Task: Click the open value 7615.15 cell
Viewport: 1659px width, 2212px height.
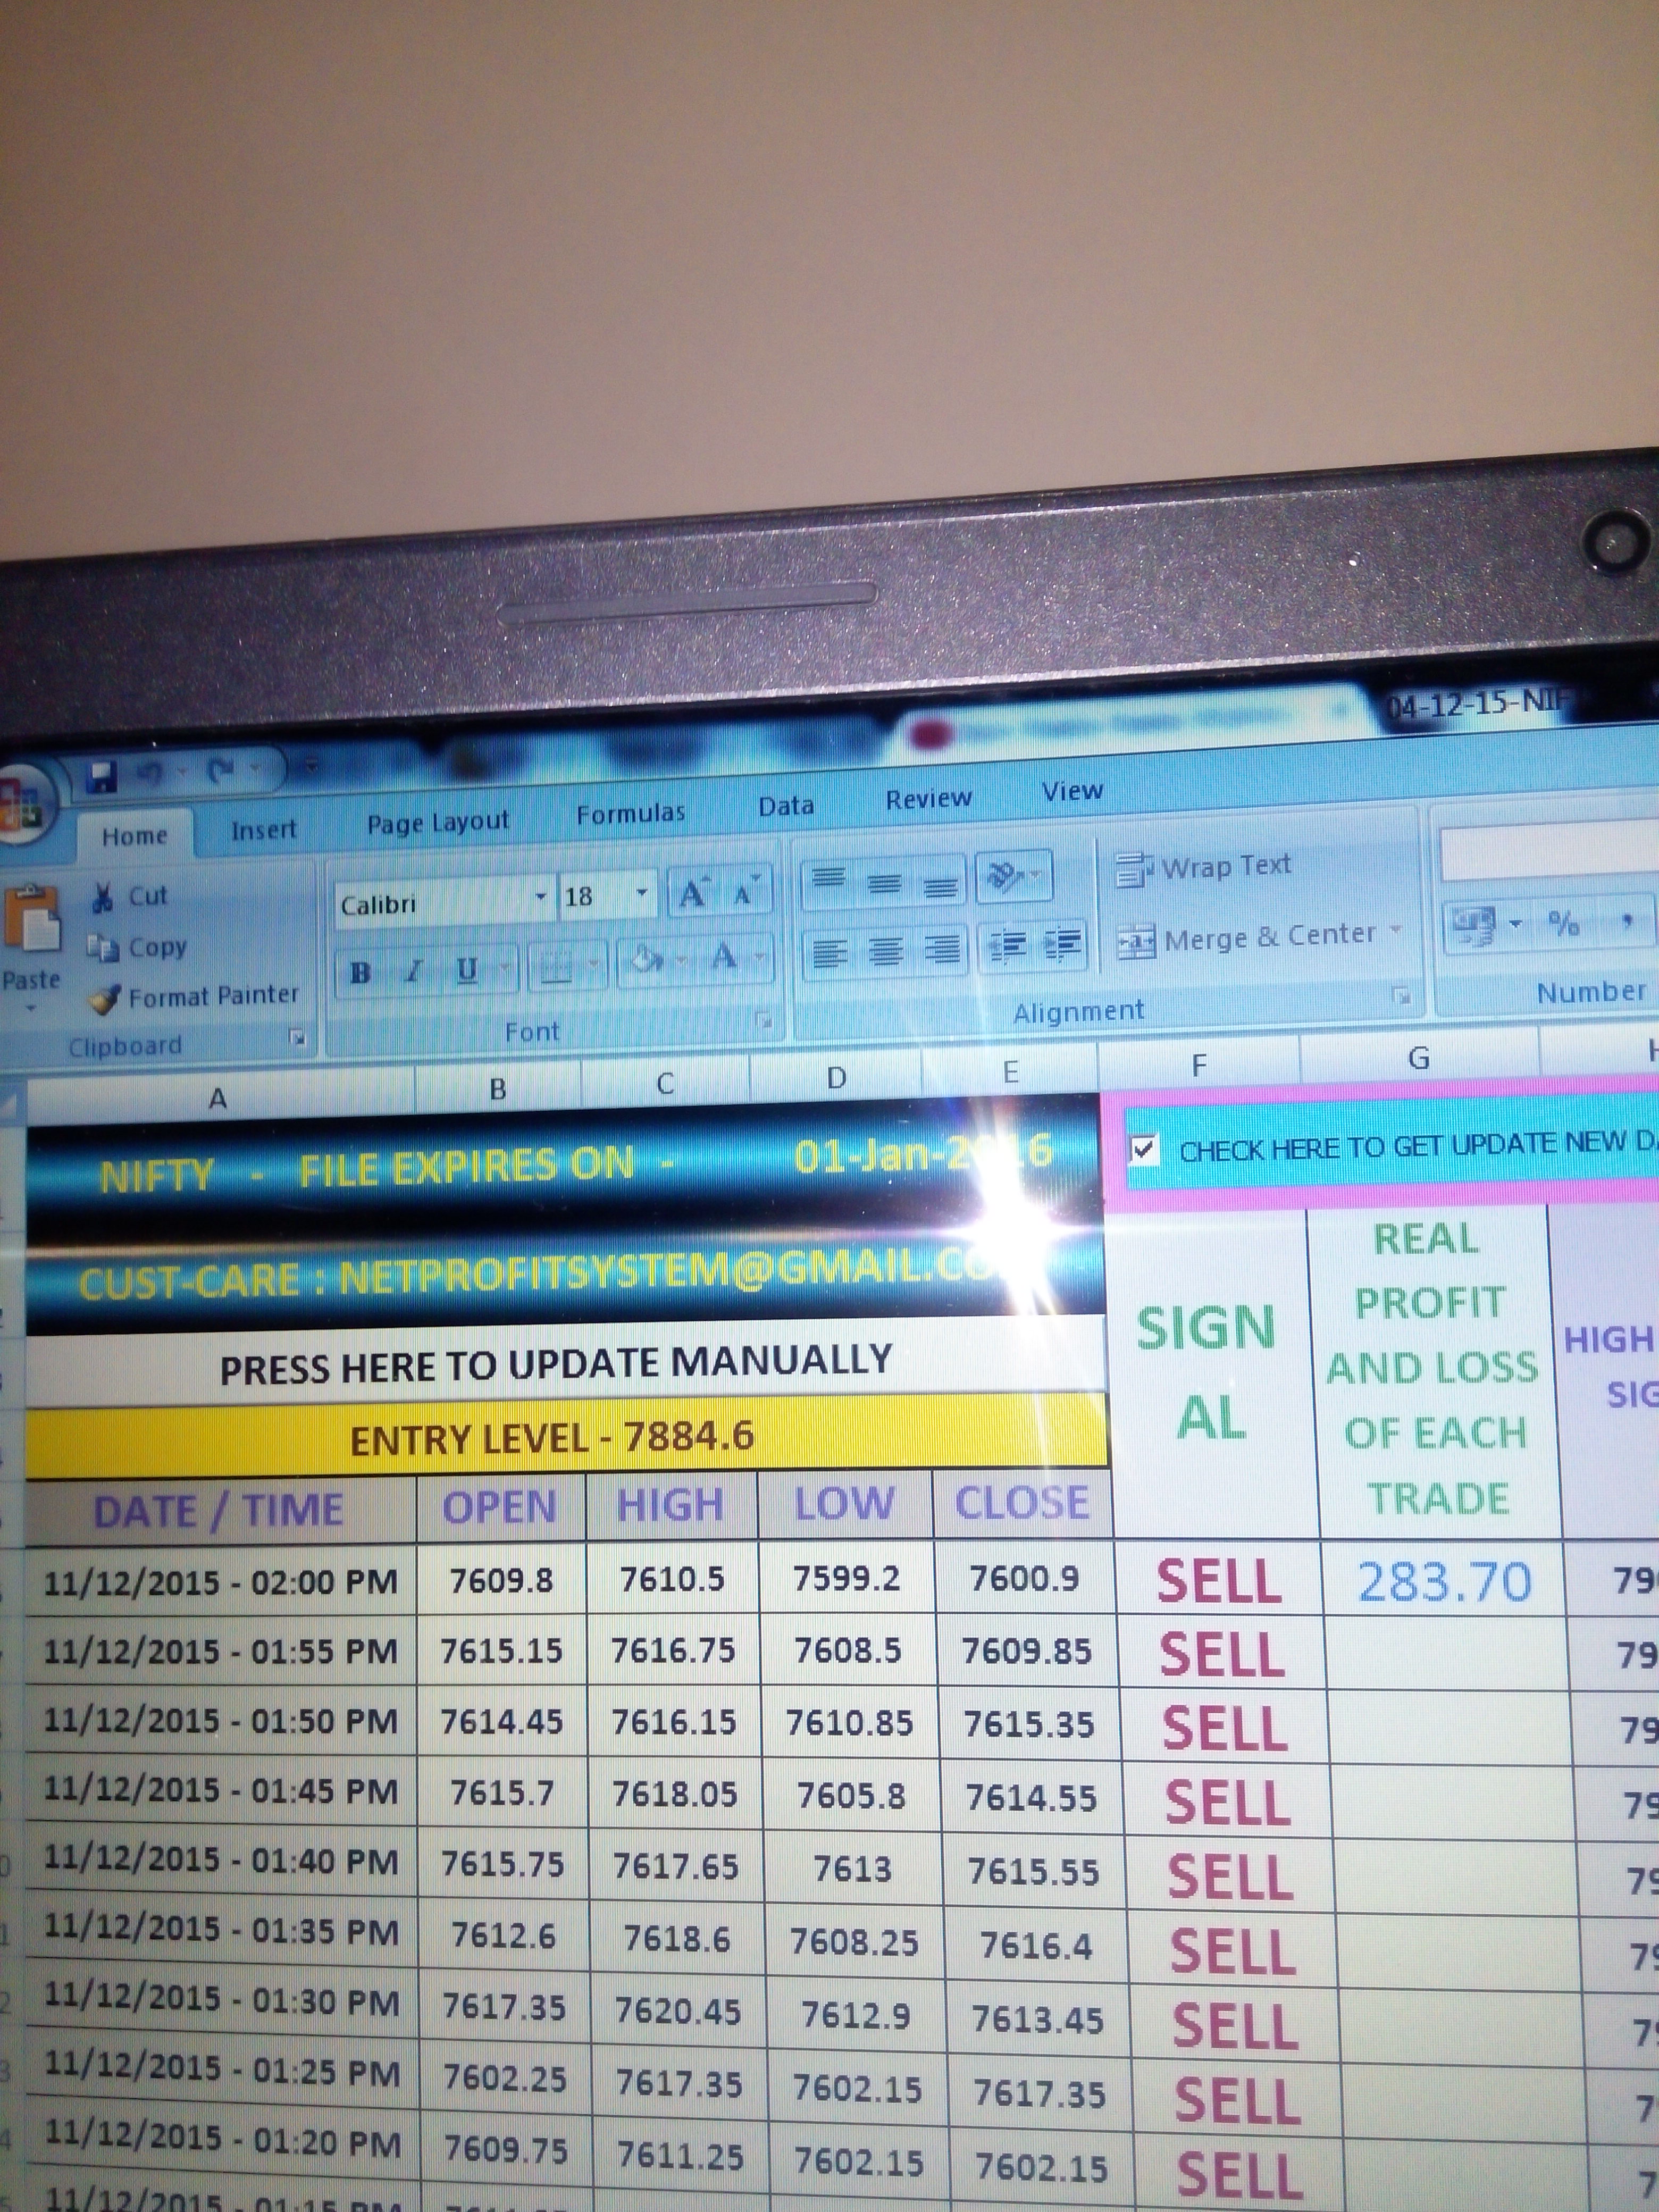Action: click(x=501, y=1651)
